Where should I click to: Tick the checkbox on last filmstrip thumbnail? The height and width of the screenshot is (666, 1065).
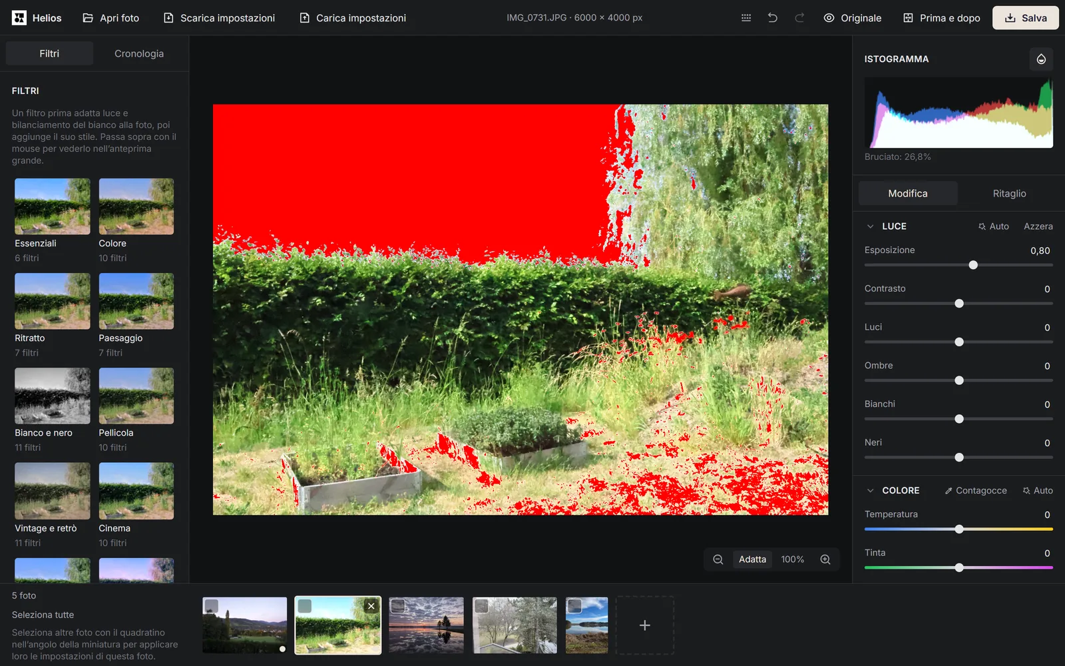[575, 606]
